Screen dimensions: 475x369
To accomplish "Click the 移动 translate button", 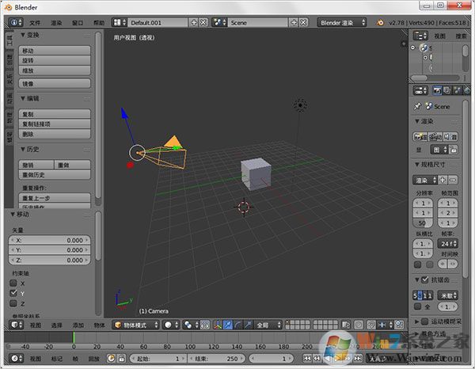I will pos(54,51).
